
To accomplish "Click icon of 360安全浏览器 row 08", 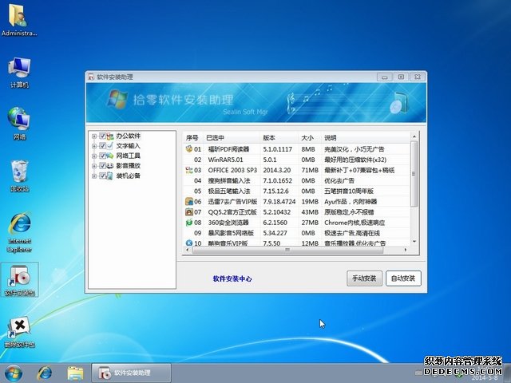I will click(x=189, y=223).
